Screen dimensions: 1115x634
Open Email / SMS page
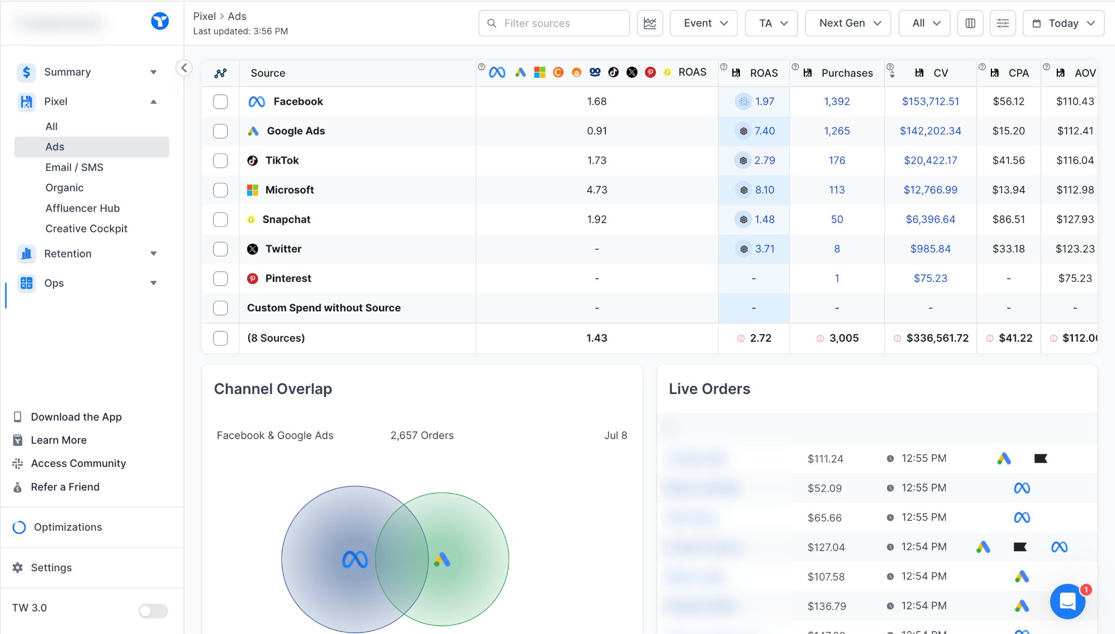75,167
